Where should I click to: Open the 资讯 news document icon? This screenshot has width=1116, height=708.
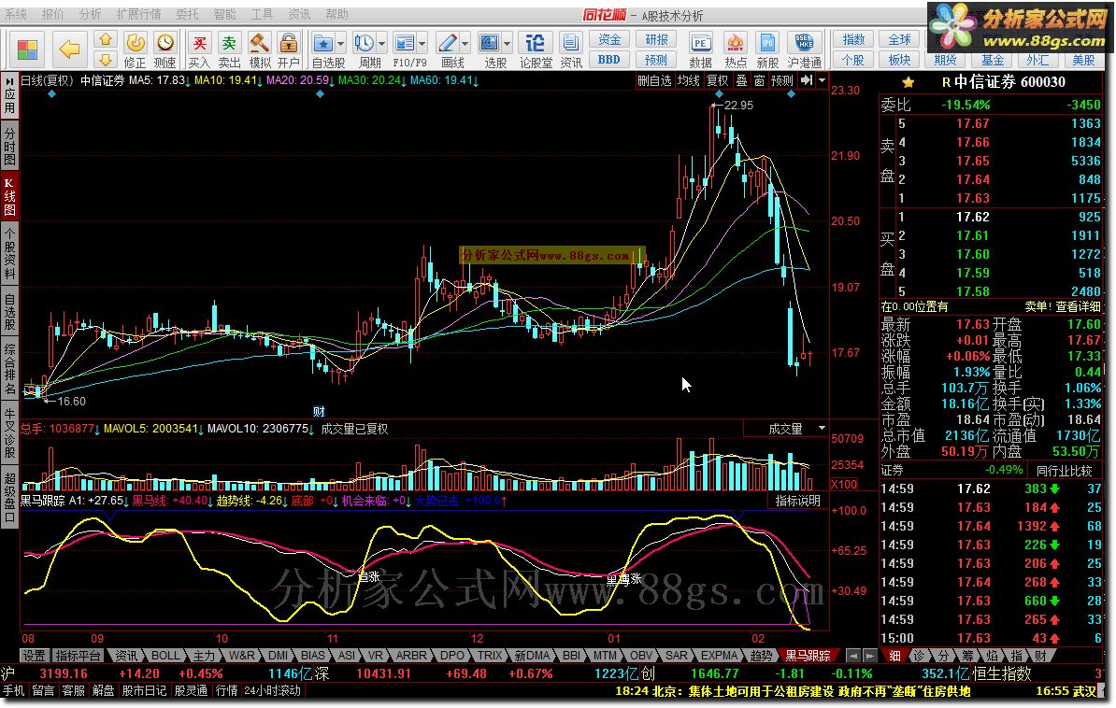[x=571, y=50]
